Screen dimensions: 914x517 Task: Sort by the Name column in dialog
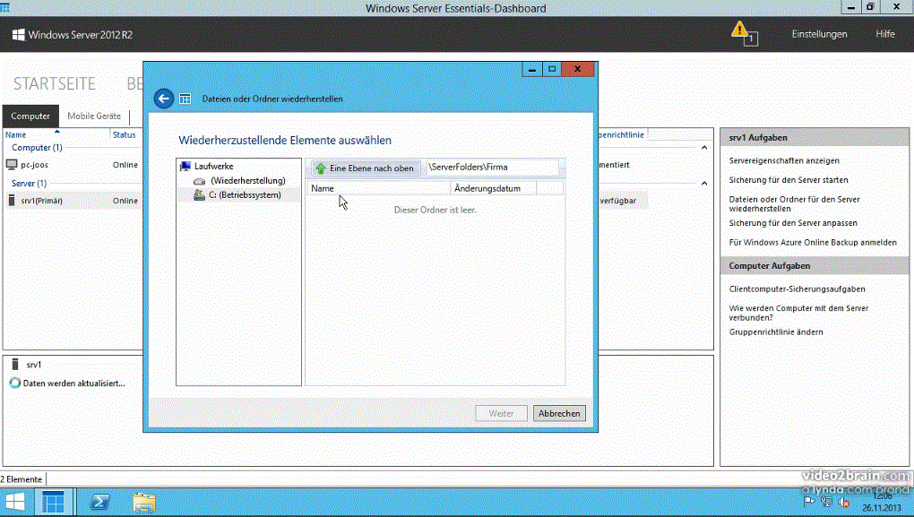378,188
